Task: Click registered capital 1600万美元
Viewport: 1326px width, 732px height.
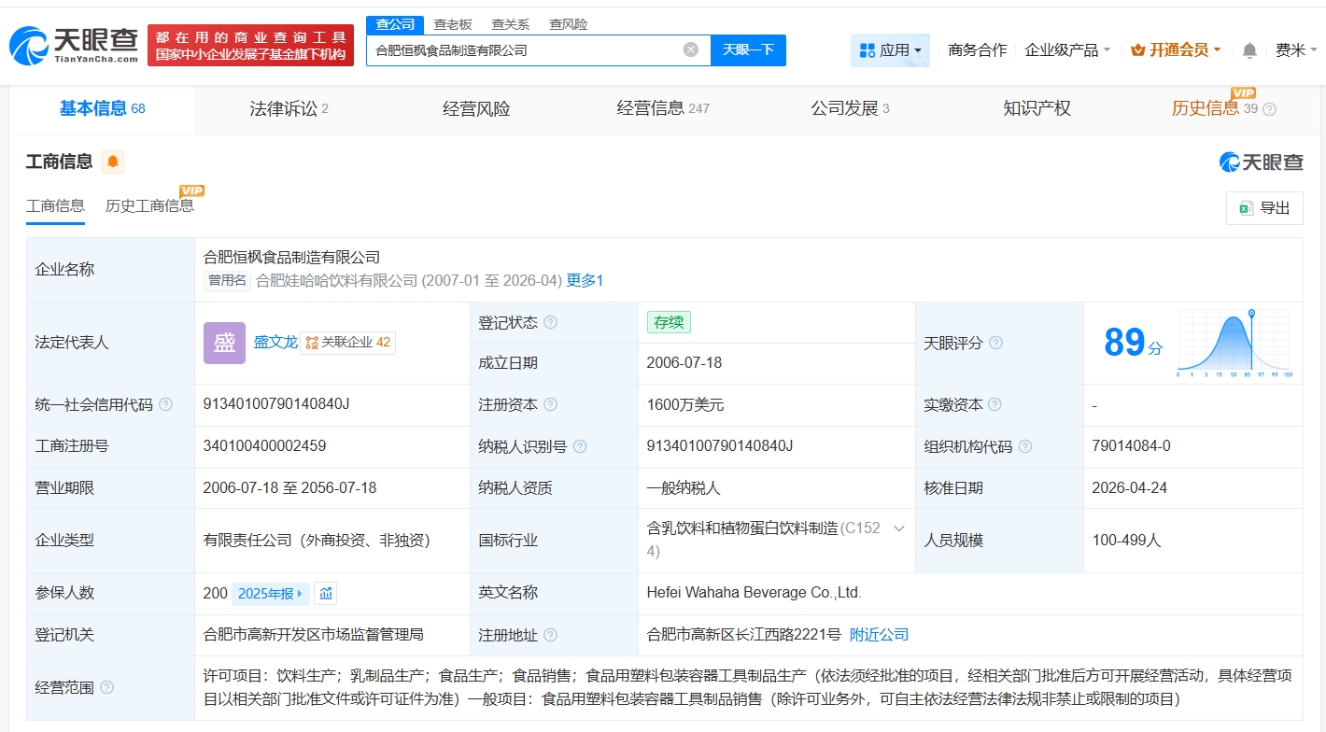Action: click(x=684, y=405)
